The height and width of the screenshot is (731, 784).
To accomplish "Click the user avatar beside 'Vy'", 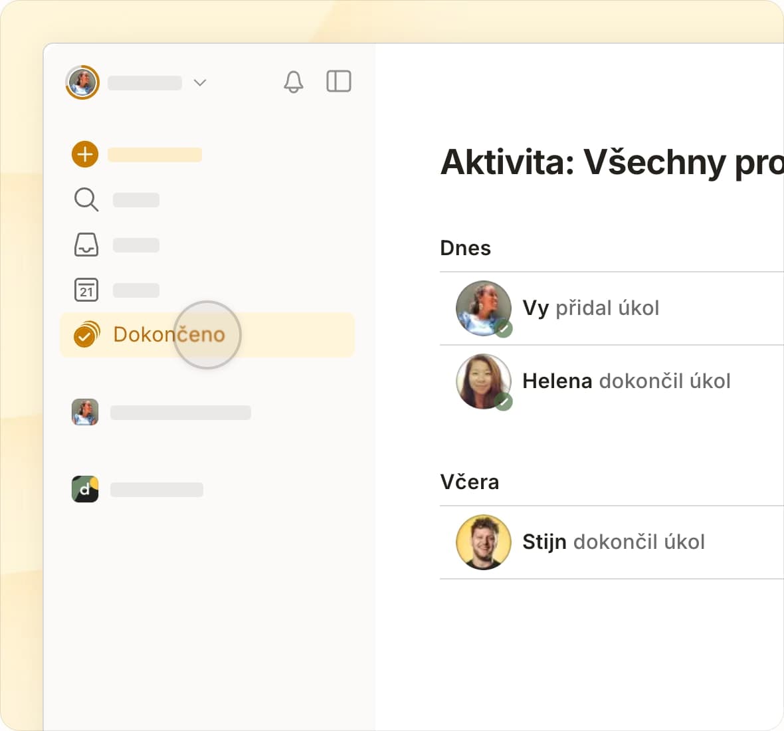I will pos(483,308).
